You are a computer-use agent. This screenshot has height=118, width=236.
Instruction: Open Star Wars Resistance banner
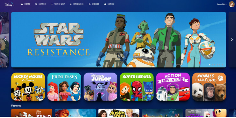click(x=119, y=40)
